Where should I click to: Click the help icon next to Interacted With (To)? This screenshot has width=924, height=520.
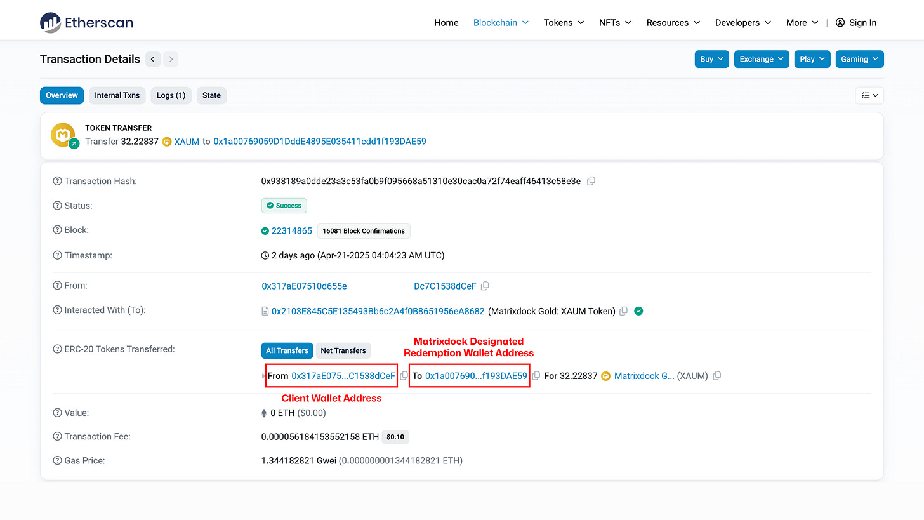57,310
